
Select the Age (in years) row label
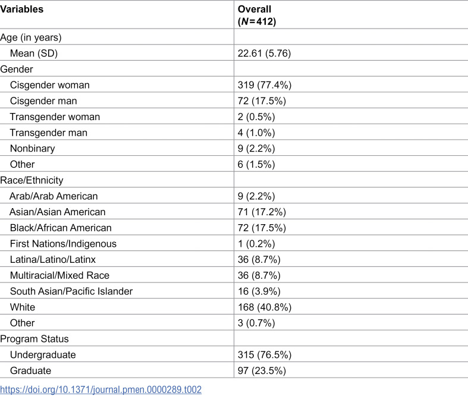31,37
